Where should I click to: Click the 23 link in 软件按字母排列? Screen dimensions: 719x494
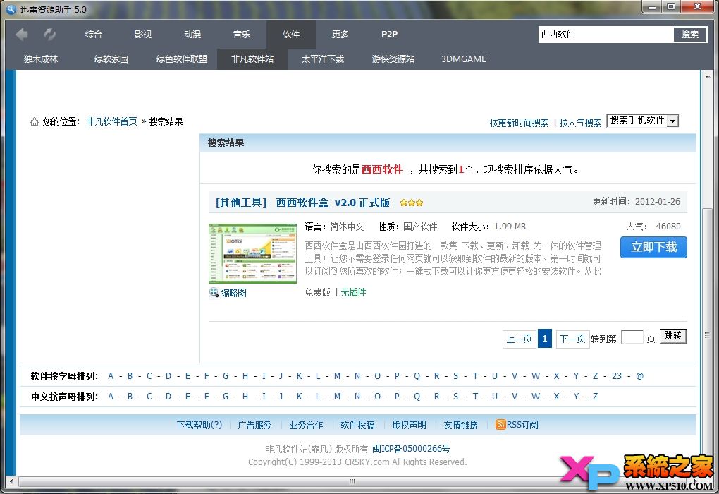coord(617,376)
